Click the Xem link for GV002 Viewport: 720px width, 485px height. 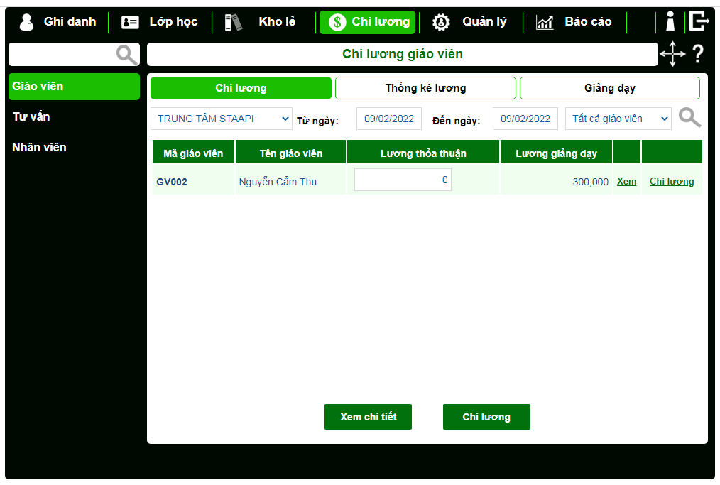pos(626,182)
